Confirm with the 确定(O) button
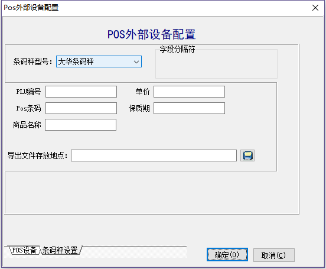 pos(227,255)
